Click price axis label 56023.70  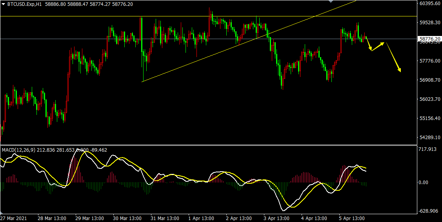tap(430, 99)
